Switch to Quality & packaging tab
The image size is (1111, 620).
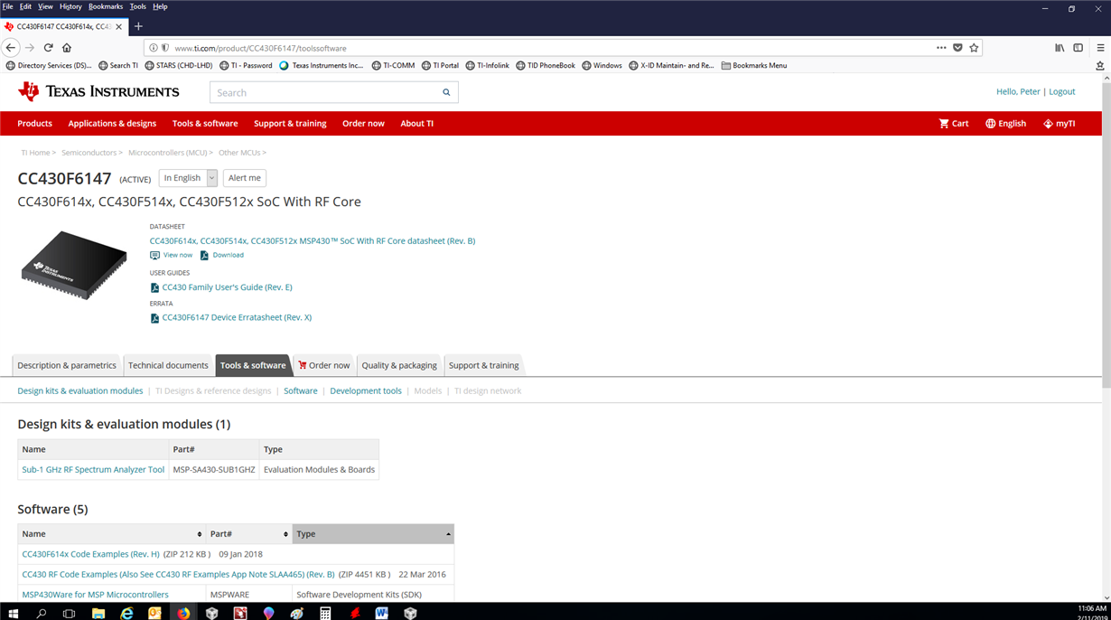[x=399, y=365]
